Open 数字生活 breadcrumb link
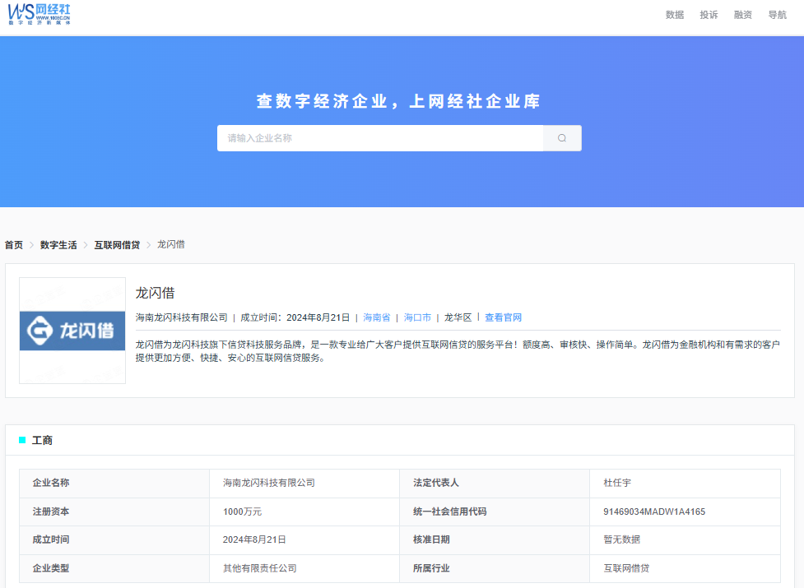Image resolution: width=804 pixels, height=588 pixels. [58, 245]
